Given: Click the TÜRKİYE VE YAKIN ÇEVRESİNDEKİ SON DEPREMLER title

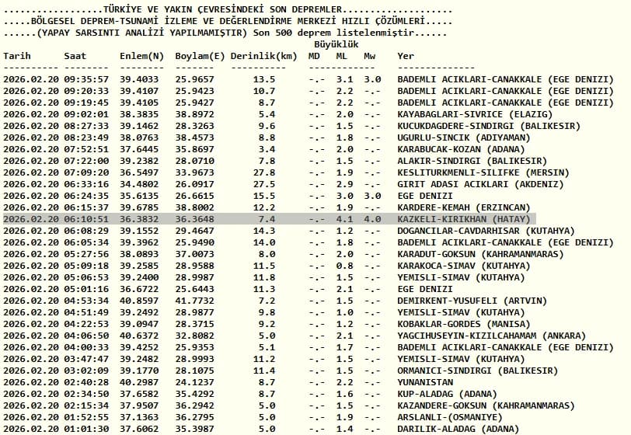Looking at the screenshot, I should (222, 9).
